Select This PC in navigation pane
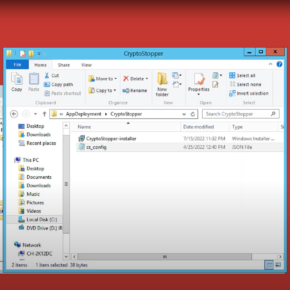This screenshot has height=290, width=290. pyautogui.click(x=27, y=160)
